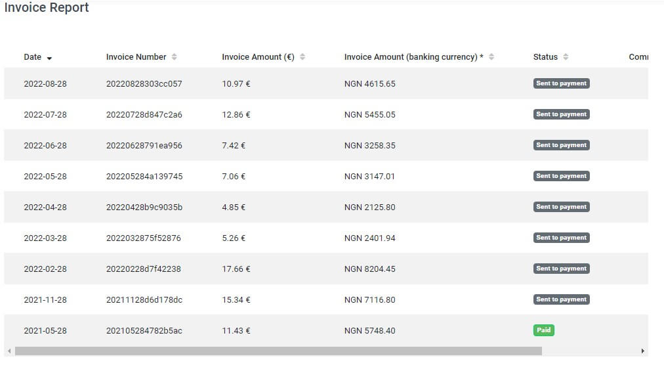Click Sent to payment badge for 2021-11-28
664x371 pixels.
click(x=561, y=299)
